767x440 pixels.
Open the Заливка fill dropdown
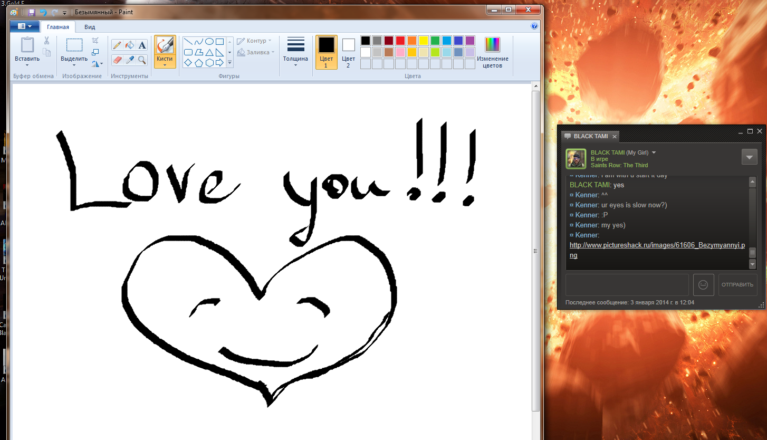coord(256,52)
